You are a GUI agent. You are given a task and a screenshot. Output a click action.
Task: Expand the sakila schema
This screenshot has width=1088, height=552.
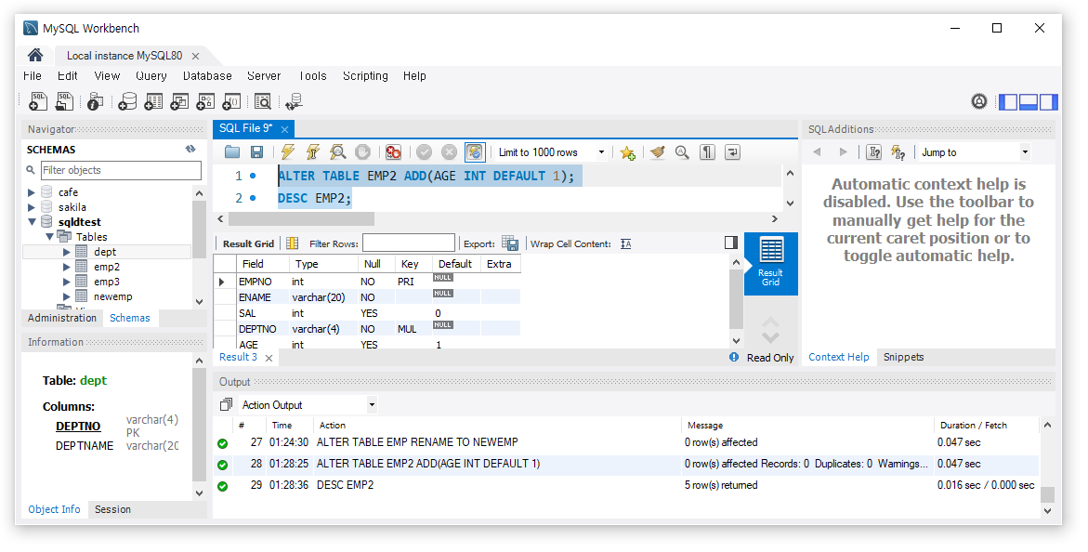(x=32, y=207)
